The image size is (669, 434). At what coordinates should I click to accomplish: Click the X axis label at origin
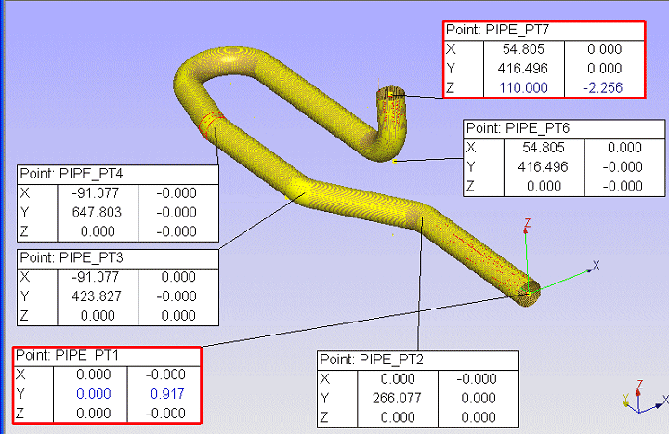pyautogui.click(x=596, y=266)
